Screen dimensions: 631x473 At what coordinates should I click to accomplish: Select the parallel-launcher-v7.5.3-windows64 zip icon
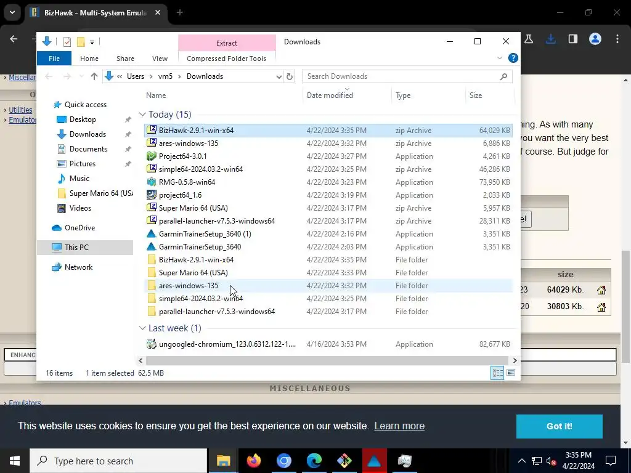(x=152, y=221)
